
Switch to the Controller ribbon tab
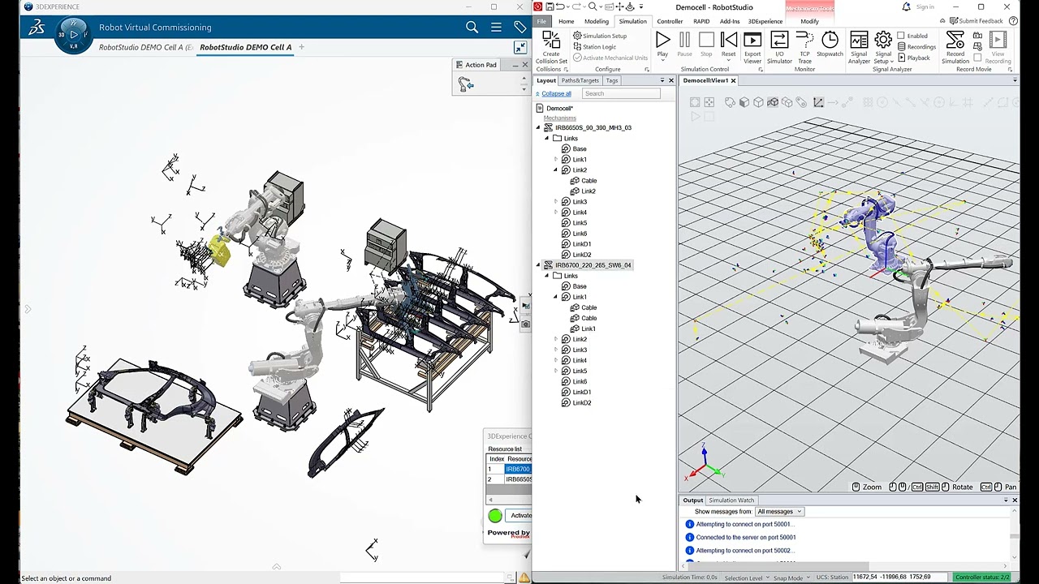click(670, 21)
